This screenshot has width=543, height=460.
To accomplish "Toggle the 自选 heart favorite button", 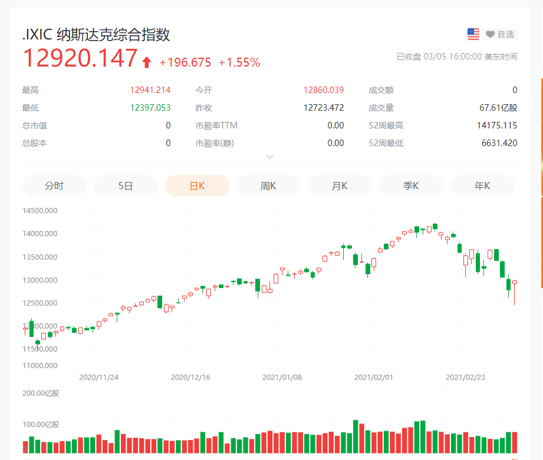I will 499,34.
